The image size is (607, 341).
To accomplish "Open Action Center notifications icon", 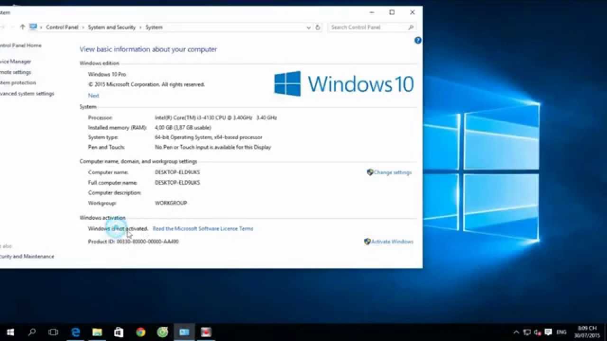I will point(549,332).
